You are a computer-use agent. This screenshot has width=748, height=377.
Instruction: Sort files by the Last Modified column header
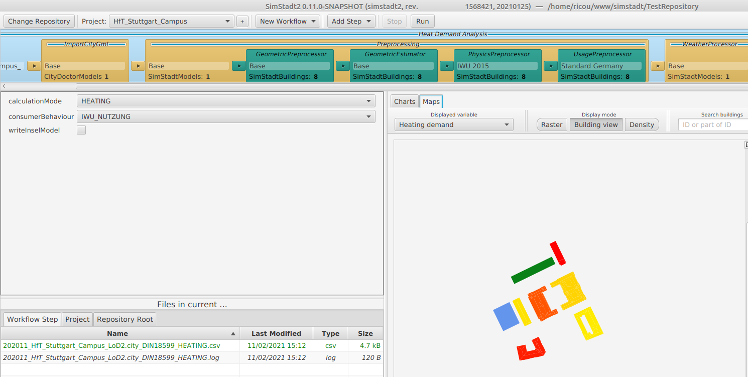[277, 333]
